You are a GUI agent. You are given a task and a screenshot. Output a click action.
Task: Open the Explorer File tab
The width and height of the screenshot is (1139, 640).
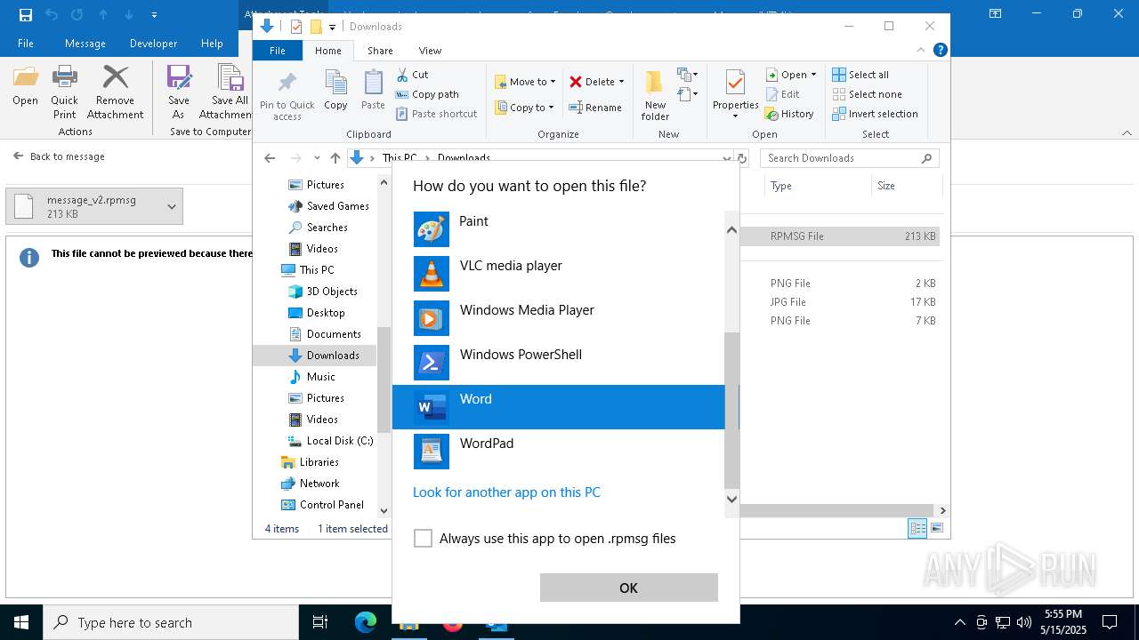278,51
